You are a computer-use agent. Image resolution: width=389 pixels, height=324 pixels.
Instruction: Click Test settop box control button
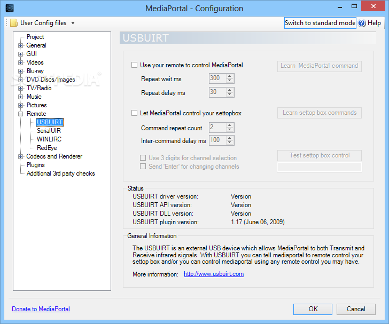click(320, 156)
